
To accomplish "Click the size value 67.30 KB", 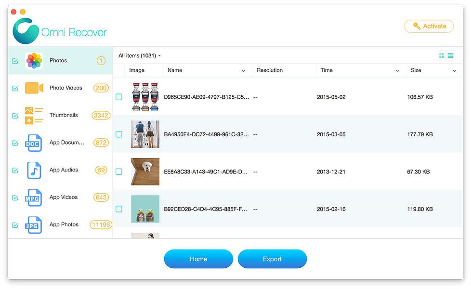I will point(419,172).
